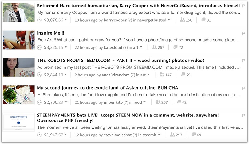
Task: Open the BUN CHA post title
Action: 108,88
